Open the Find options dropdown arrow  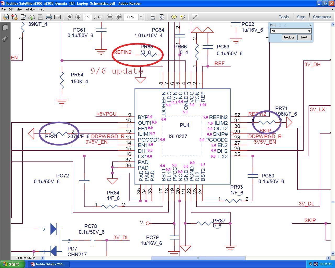tap(309, 31)
